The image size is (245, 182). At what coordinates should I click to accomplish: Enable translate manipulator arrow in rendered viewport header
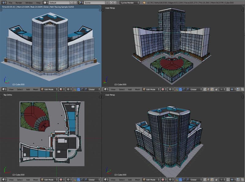tap(79, 89)
